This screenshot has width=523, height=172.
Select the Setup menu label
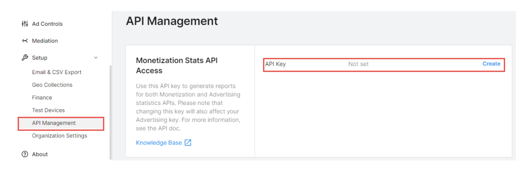click(40, 58)
